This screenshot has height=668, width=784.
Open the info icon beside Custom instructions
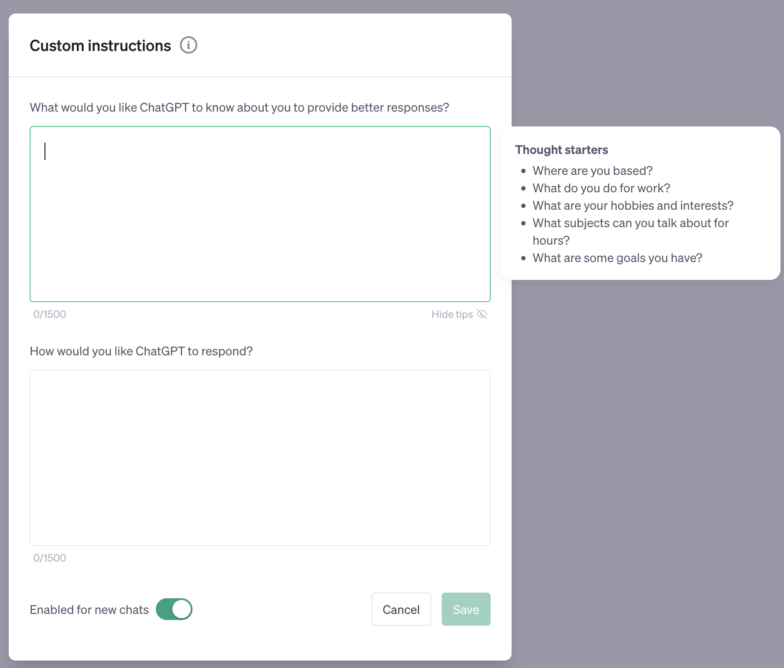(x=189, y=45)
